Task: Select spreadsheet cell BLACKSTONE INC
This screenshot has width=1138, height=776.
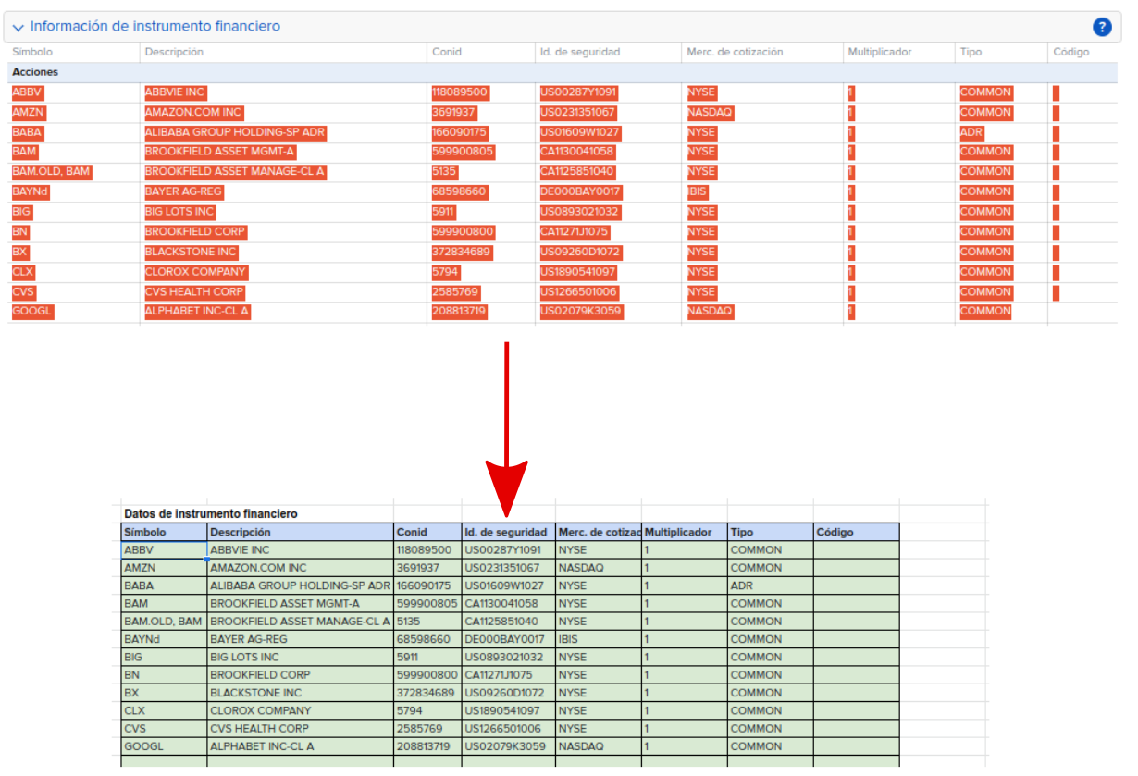Action: tap(300, 693)
